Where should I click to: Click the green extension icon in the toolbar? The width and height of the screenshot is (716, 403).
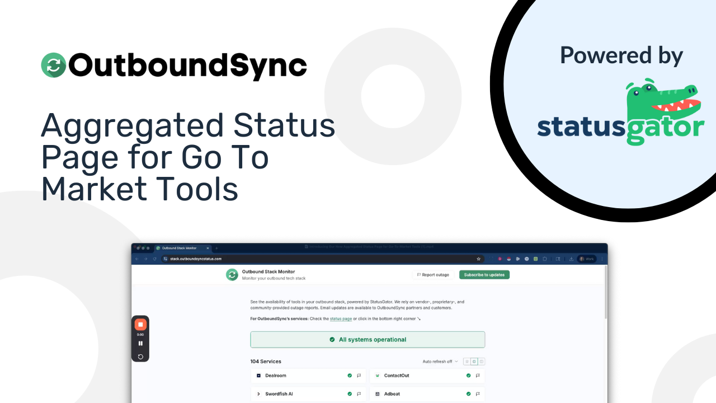point(535,259)
